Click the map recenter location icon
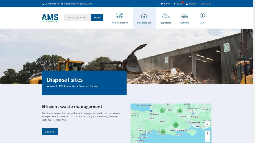This screenshot has height=143, width=255. [207, 123]
